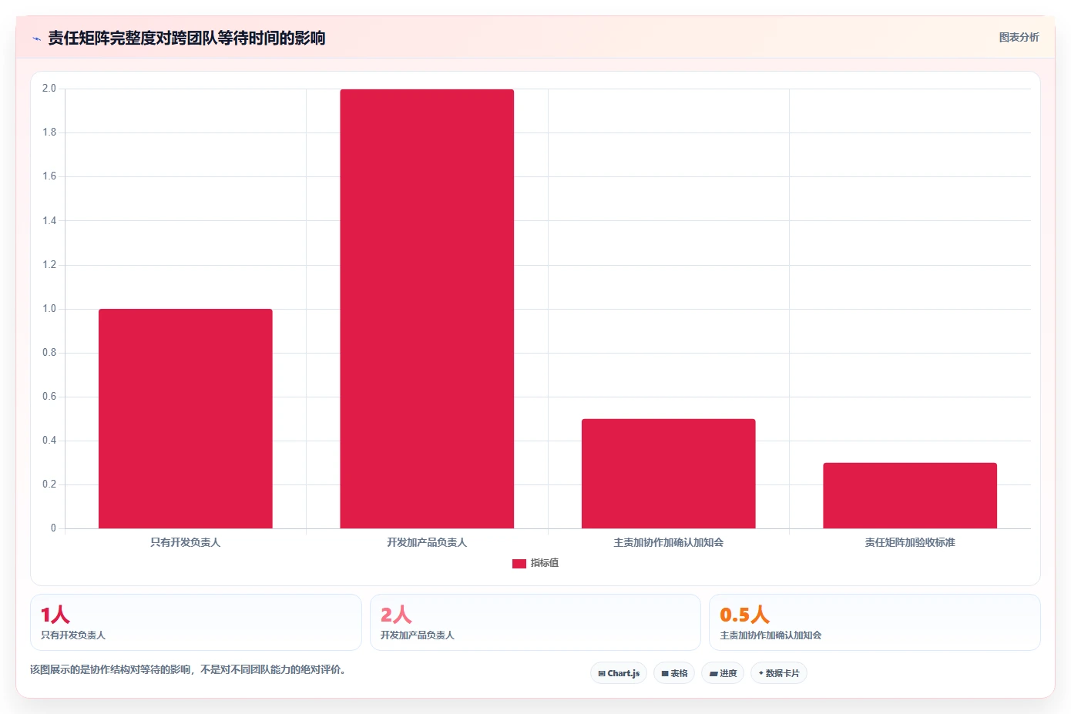Toggle the 指标值 legend color box
Image resolution: width=1071 pixels, height=714 pixels.
[519, 564]
